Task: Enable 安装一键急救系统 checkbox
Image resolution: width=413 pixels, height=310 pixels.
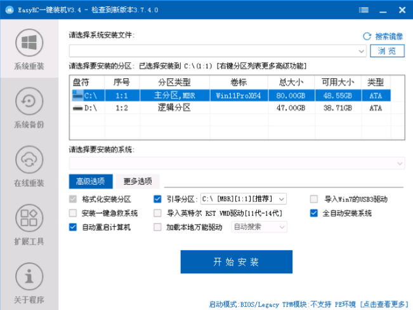Action: coord(73,213)
